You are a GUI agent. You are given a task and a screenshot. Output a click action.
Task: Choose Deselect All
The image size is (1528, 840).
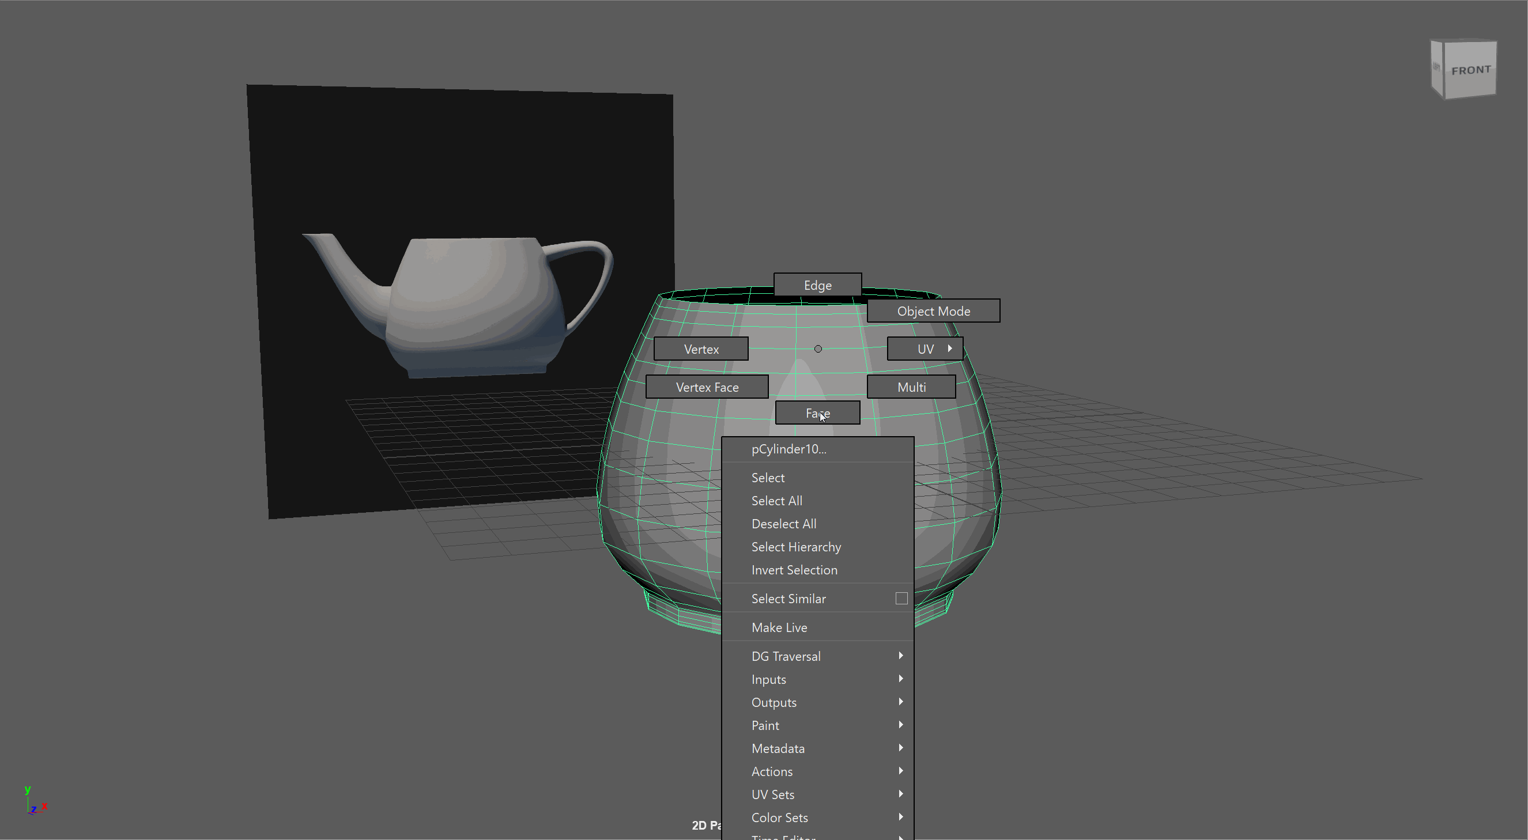click(x=783, y=524)
